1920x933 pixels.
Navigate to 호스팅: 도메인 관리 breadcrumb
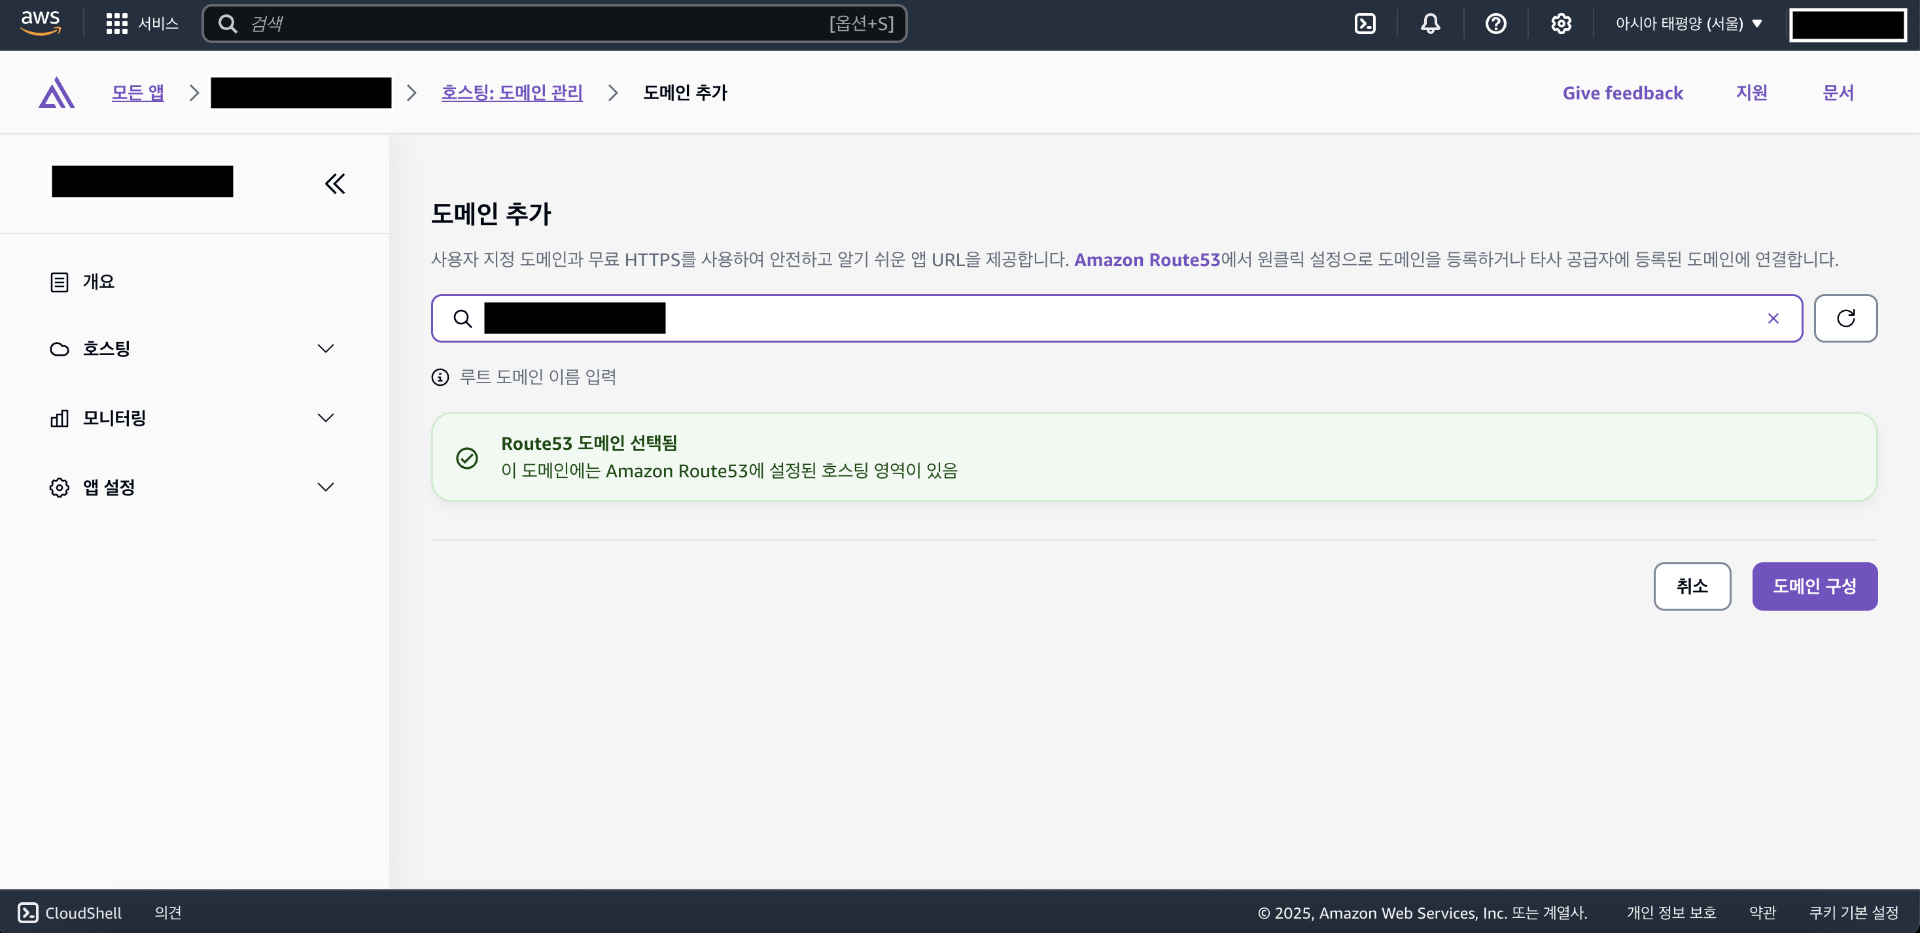point(512,92)
